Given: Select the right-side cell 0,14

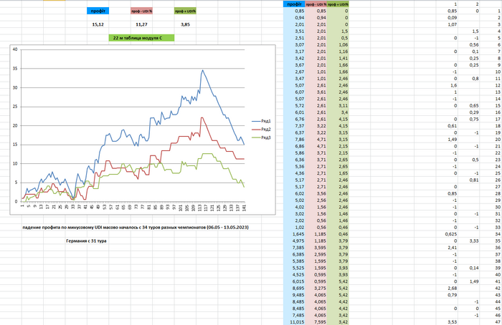Looking at the screenshot, I should tap(469, 268).
